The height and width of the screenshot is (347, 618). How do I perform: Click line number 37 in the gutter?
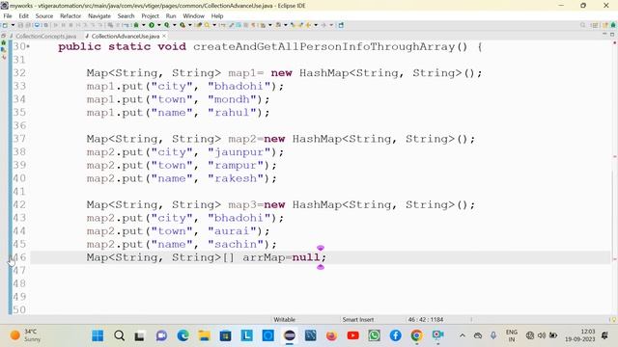19,139
